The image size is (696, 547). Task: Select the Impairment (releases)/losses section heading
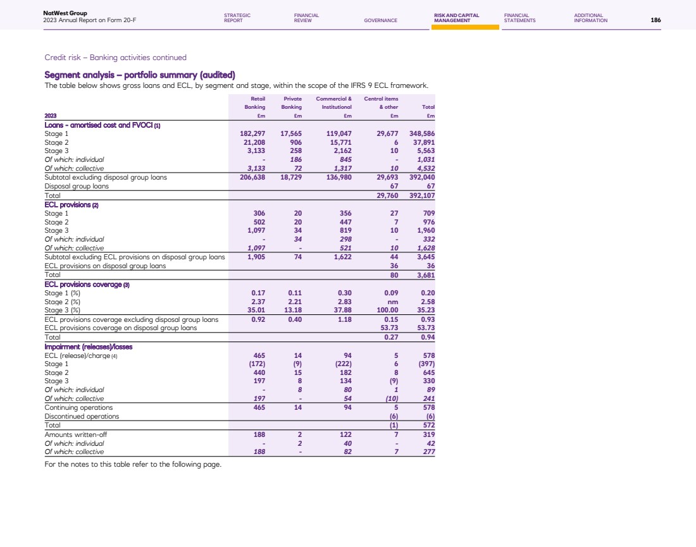tap(88, 347)
